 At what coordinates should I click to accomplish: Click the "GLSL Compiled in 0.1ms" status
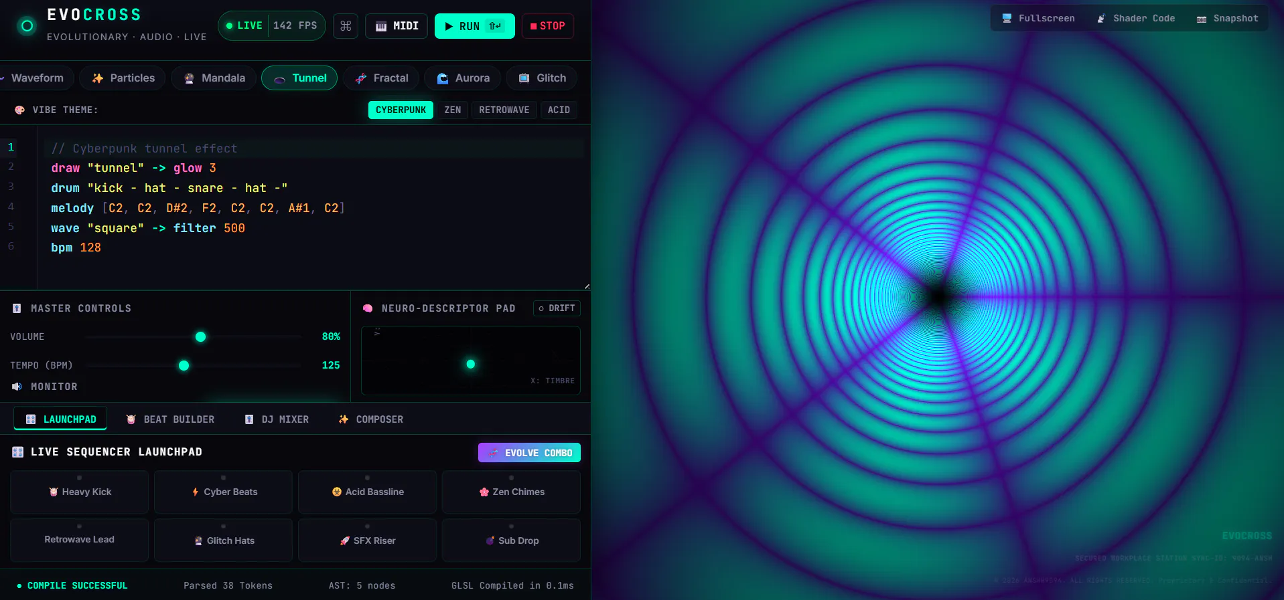[x=512, y=586]
